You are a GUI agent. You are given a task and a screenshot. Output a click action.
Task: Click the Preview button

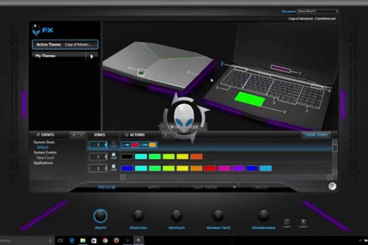[107, 187]
